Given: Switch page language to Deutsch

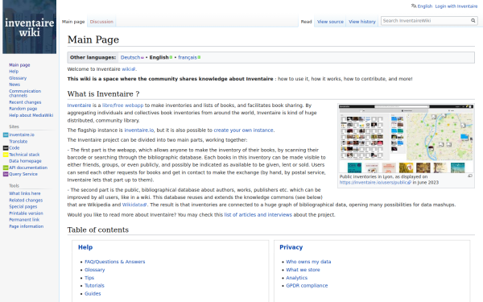Looking at the screenshot, I should [130, 57].
